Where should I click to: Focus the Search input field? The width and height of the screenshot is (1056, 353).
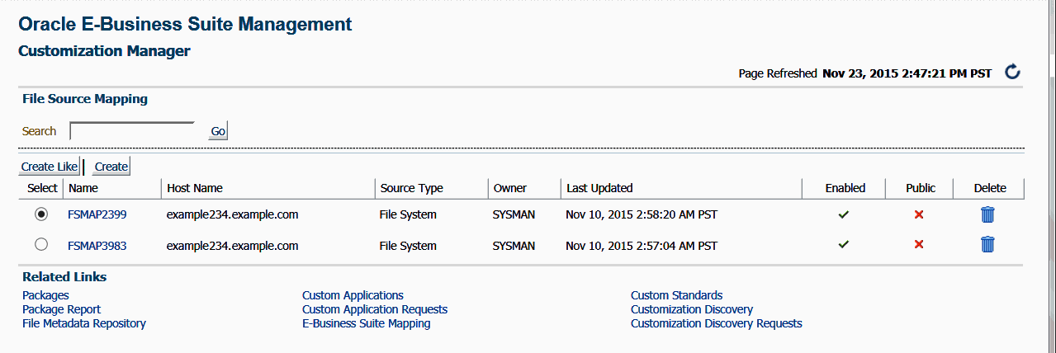(x=132, y=131)
